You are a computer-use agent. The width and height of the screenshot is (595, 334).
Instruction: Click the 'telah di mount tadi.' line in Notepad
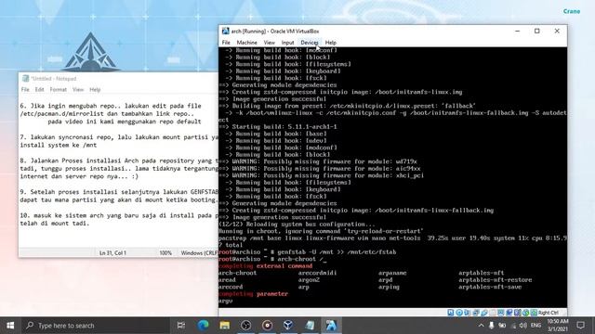click(x=55, y=224)
